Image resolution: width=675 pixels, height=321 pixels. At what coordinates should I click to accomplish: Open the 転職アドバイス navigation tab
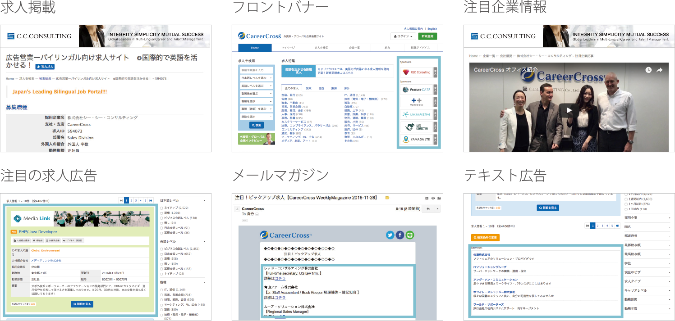(421, 48)
